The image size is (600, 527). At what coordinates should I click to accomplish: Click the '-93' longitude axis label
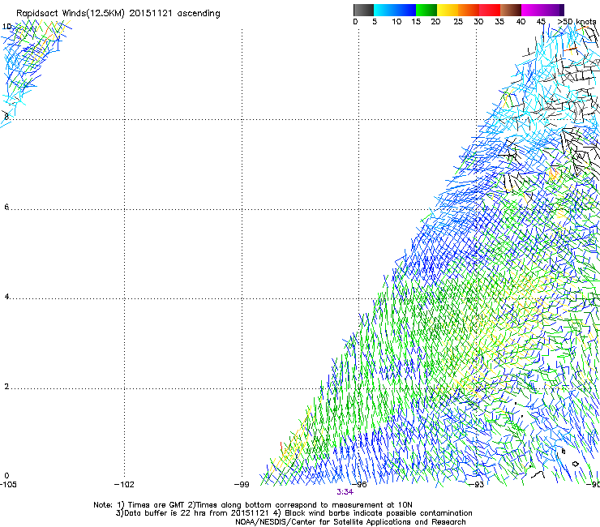477,484
